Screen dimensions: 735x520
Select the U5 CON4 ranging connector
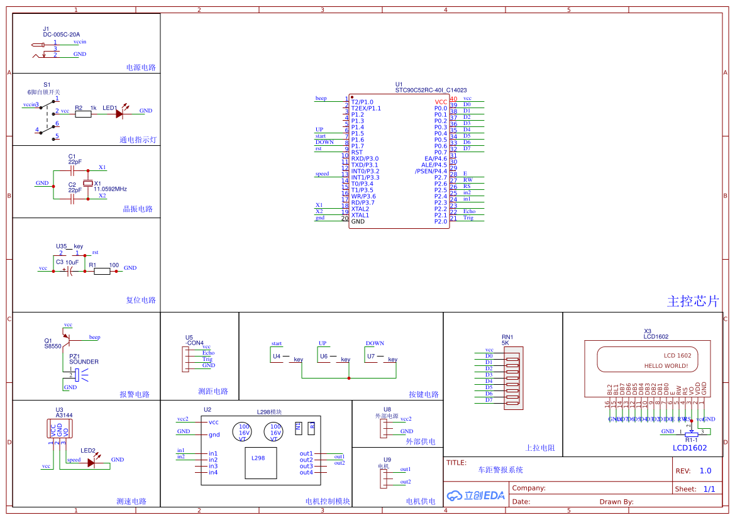click(185, 359)
